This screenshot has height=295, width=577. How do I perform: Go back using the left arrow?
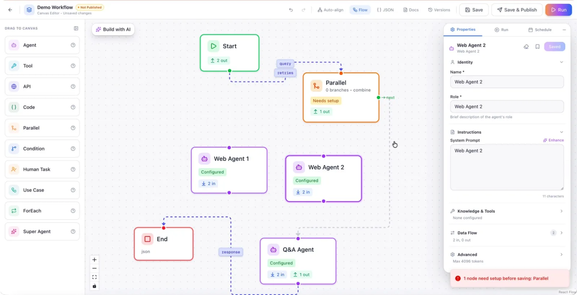(10, 10)
